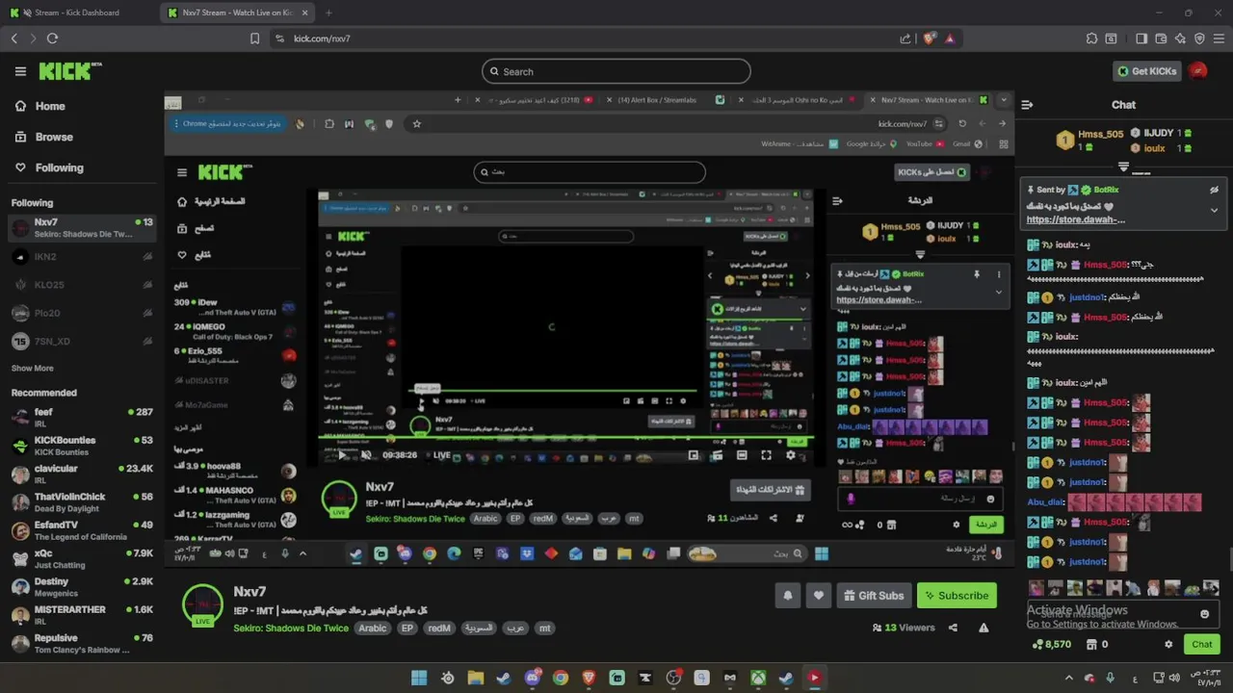Open EsfandTV recommended channel

pos(81,531)
